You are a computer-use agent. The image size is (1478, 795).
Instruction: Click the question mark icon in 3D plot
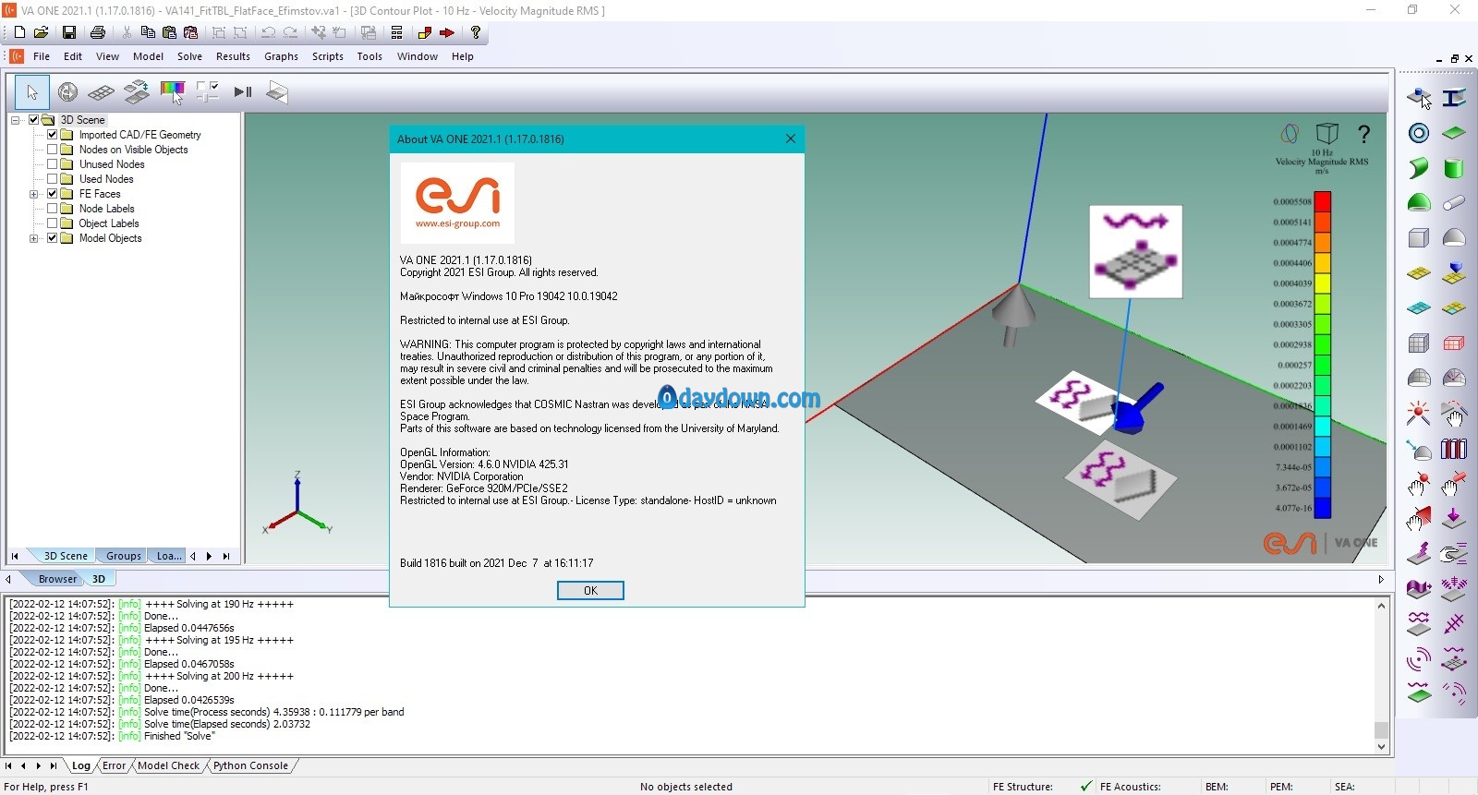tap(1364, 134)
